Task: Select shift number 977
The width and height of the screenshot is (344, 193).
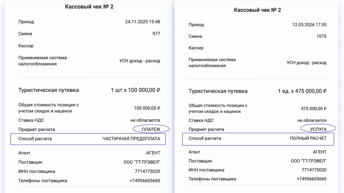Action: [156, 34]
